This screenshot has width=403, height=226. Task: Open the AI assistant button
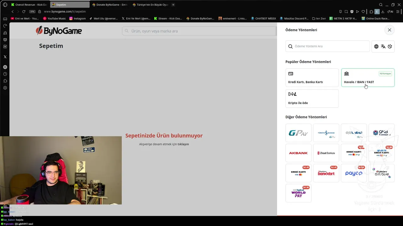coord(390,12)
